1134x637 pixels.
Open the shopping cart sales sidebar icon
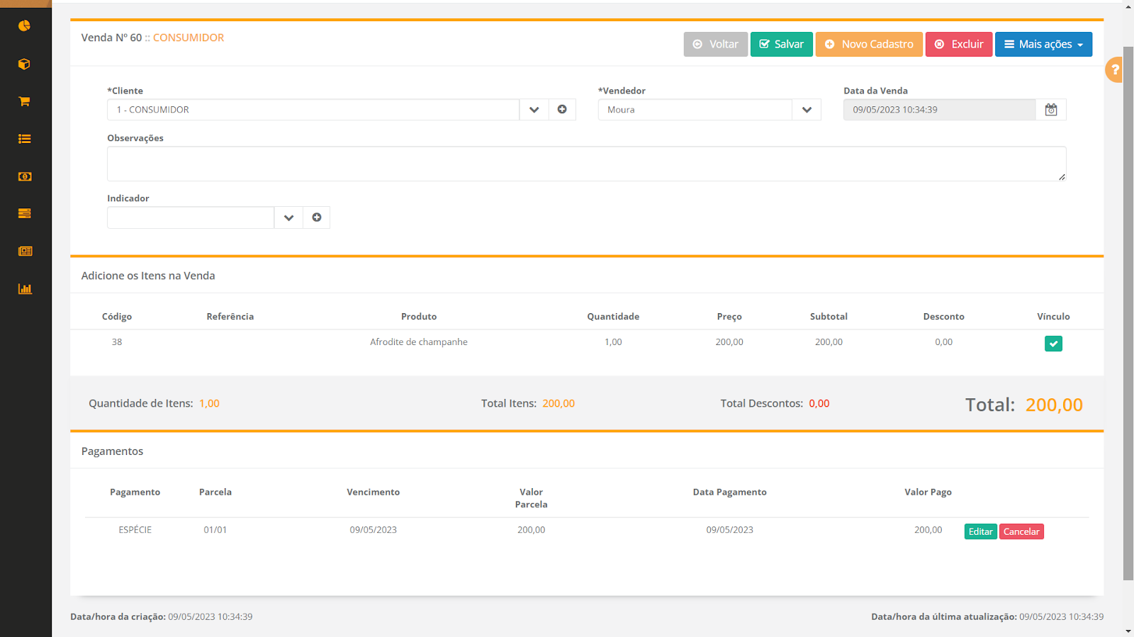[24, 101]
